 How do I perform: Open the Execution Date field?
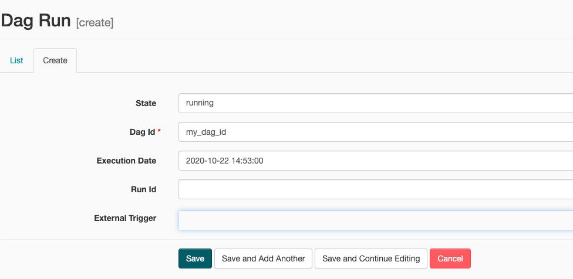click(376, 161)
